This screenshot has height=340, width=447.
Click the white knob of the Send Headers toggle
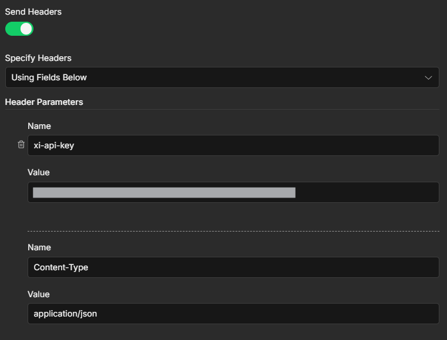(26, 29)
